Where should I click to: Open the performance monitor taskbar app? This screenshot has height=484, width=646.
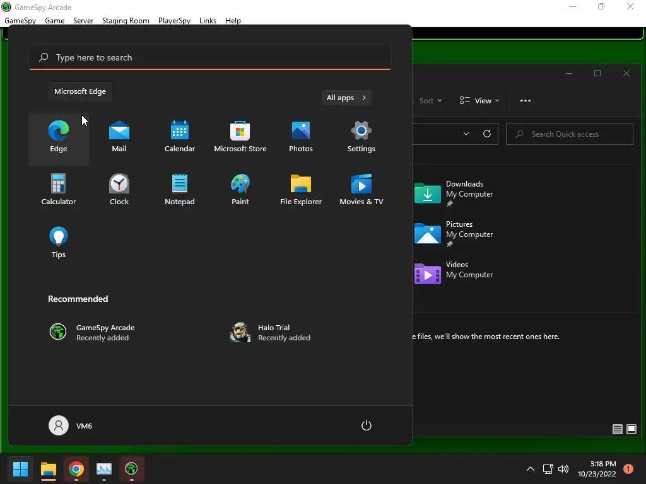tap(104, 468)
